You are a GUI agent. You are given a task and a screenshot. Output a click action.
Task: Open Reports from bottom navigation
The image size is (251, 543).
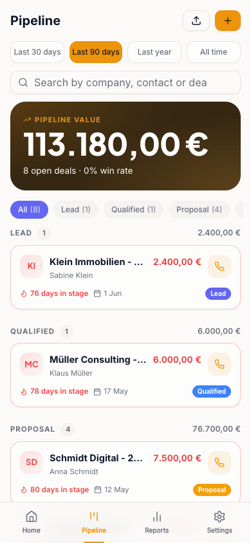point(157,522)
